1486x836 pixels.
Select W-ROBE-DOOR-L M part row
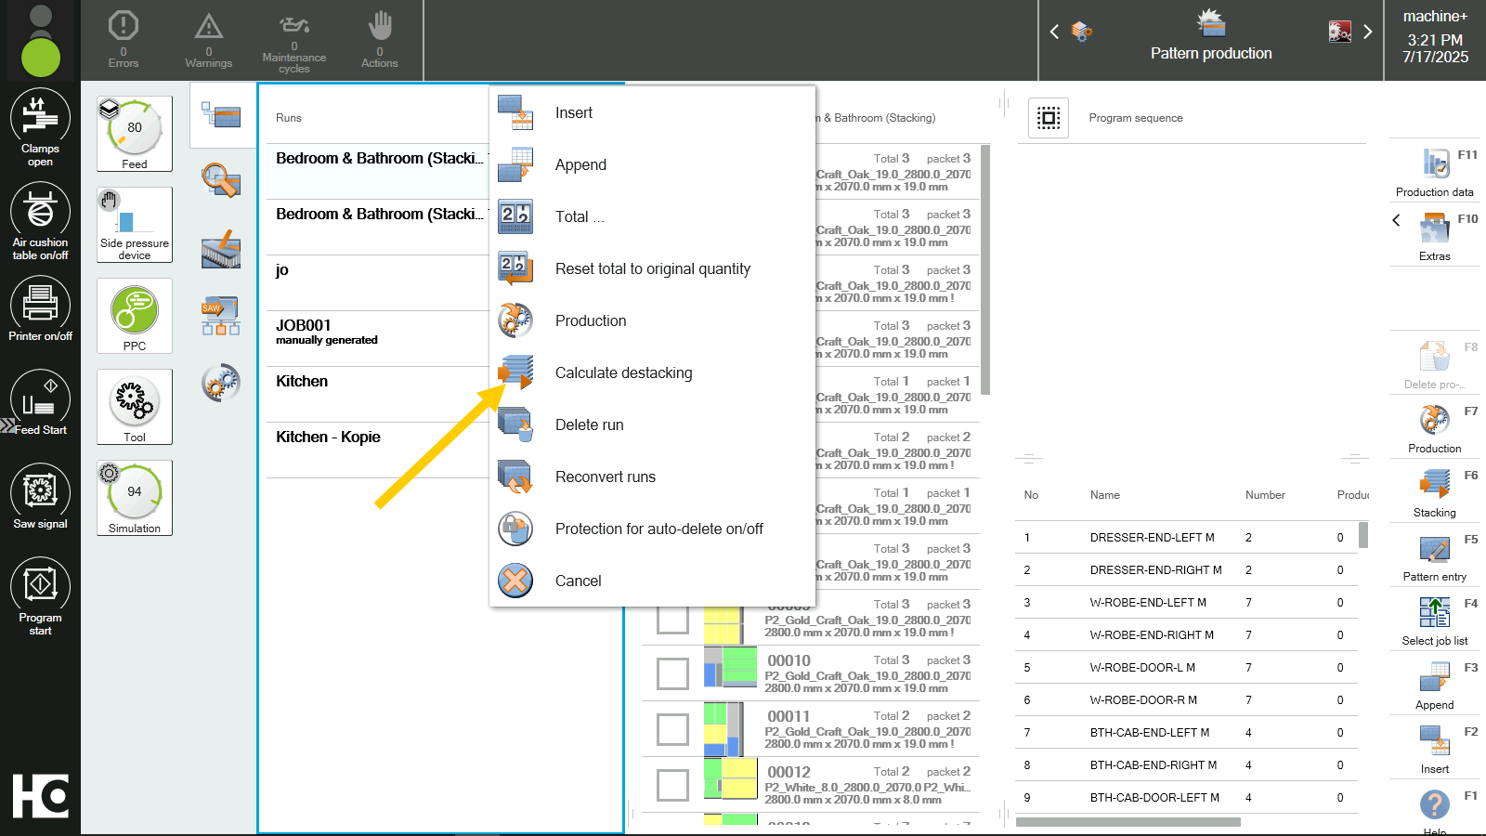tap(1187, 667)
